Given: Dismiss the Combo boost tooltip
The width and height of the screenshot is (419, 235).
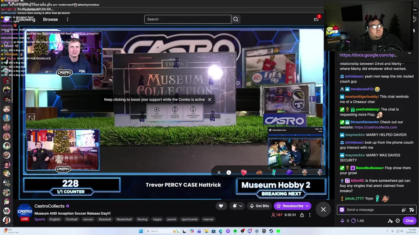Looking at the screenshot, I should click(209, 100).
